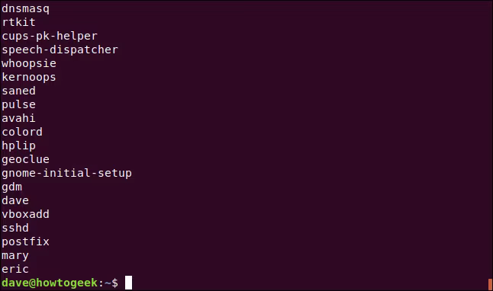This screenshot has width=493, height=291.
Task: Click the pulse user entry
Action: pos(18,105)
